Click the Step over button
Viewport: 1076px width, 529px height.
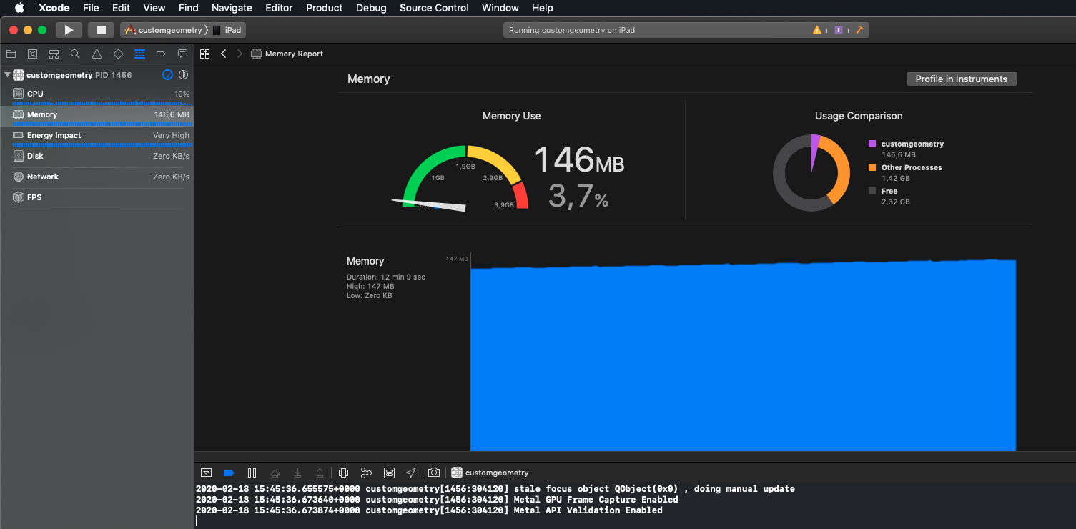275,473
